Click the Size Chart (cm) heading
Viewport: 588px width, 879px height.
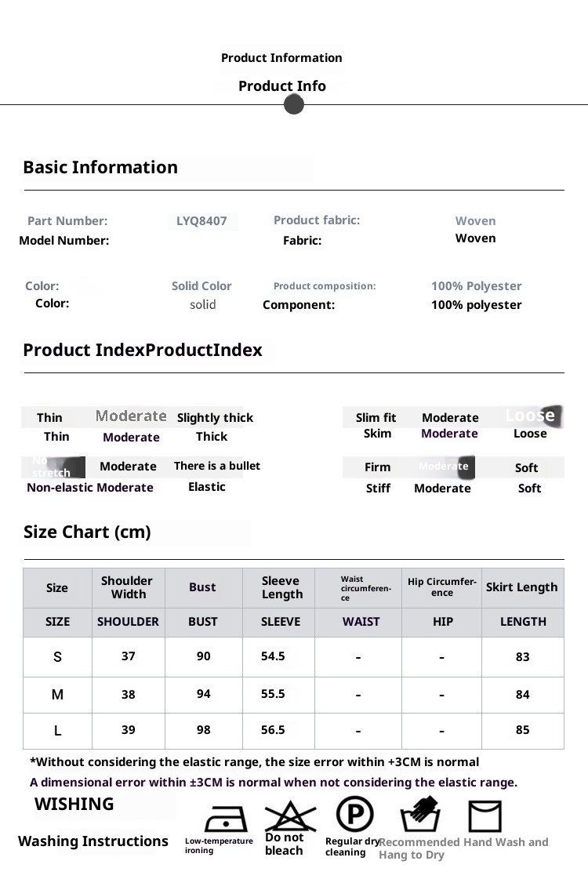coord(87,532)
